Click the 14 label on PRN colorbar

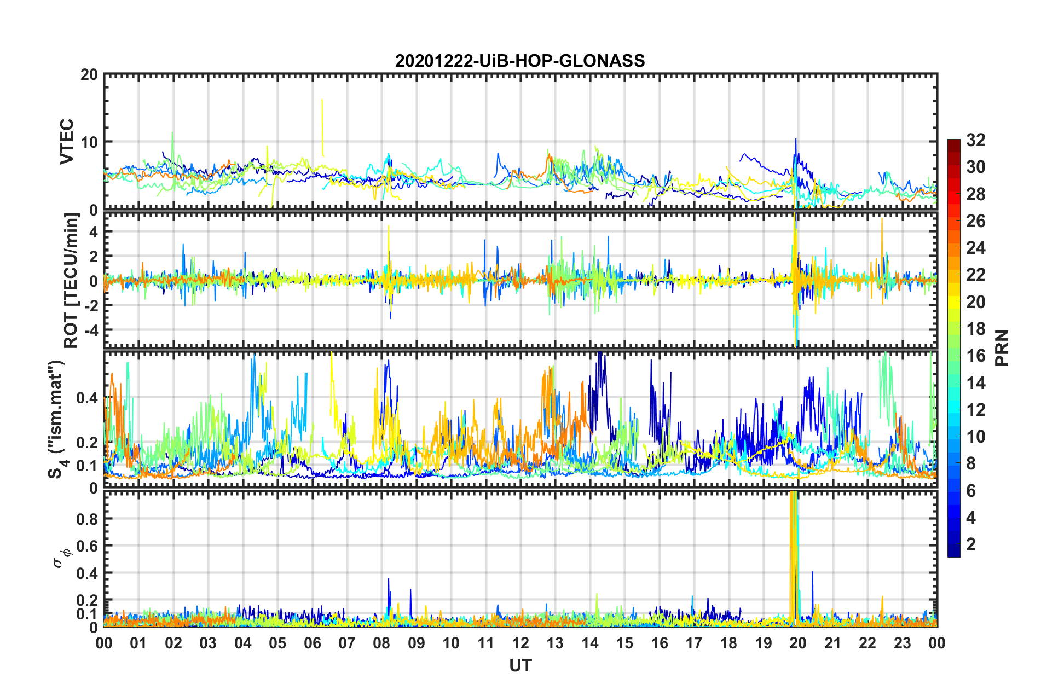975,383
